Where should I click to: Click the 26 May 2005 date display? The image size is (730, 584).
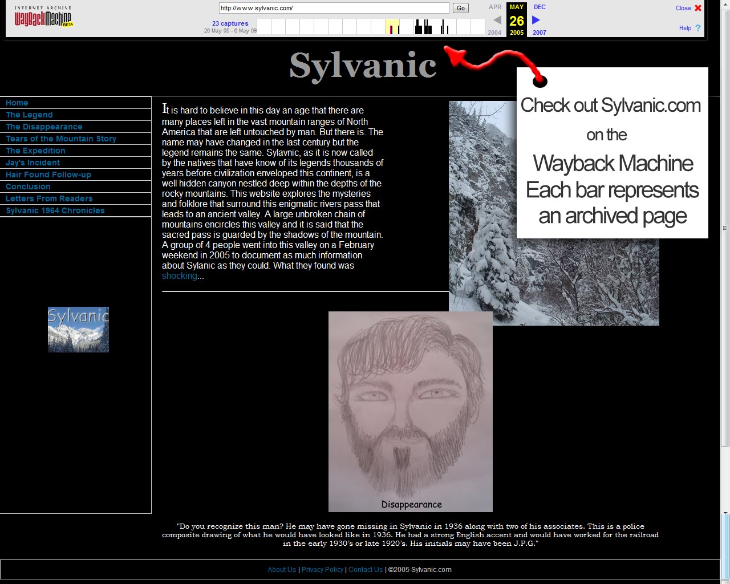click(517, 20)
